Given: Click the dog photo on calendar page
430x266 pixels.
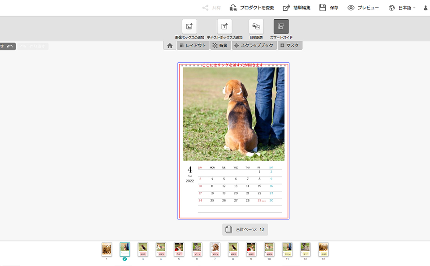Looking at the screenshot, I should (233, 114).
